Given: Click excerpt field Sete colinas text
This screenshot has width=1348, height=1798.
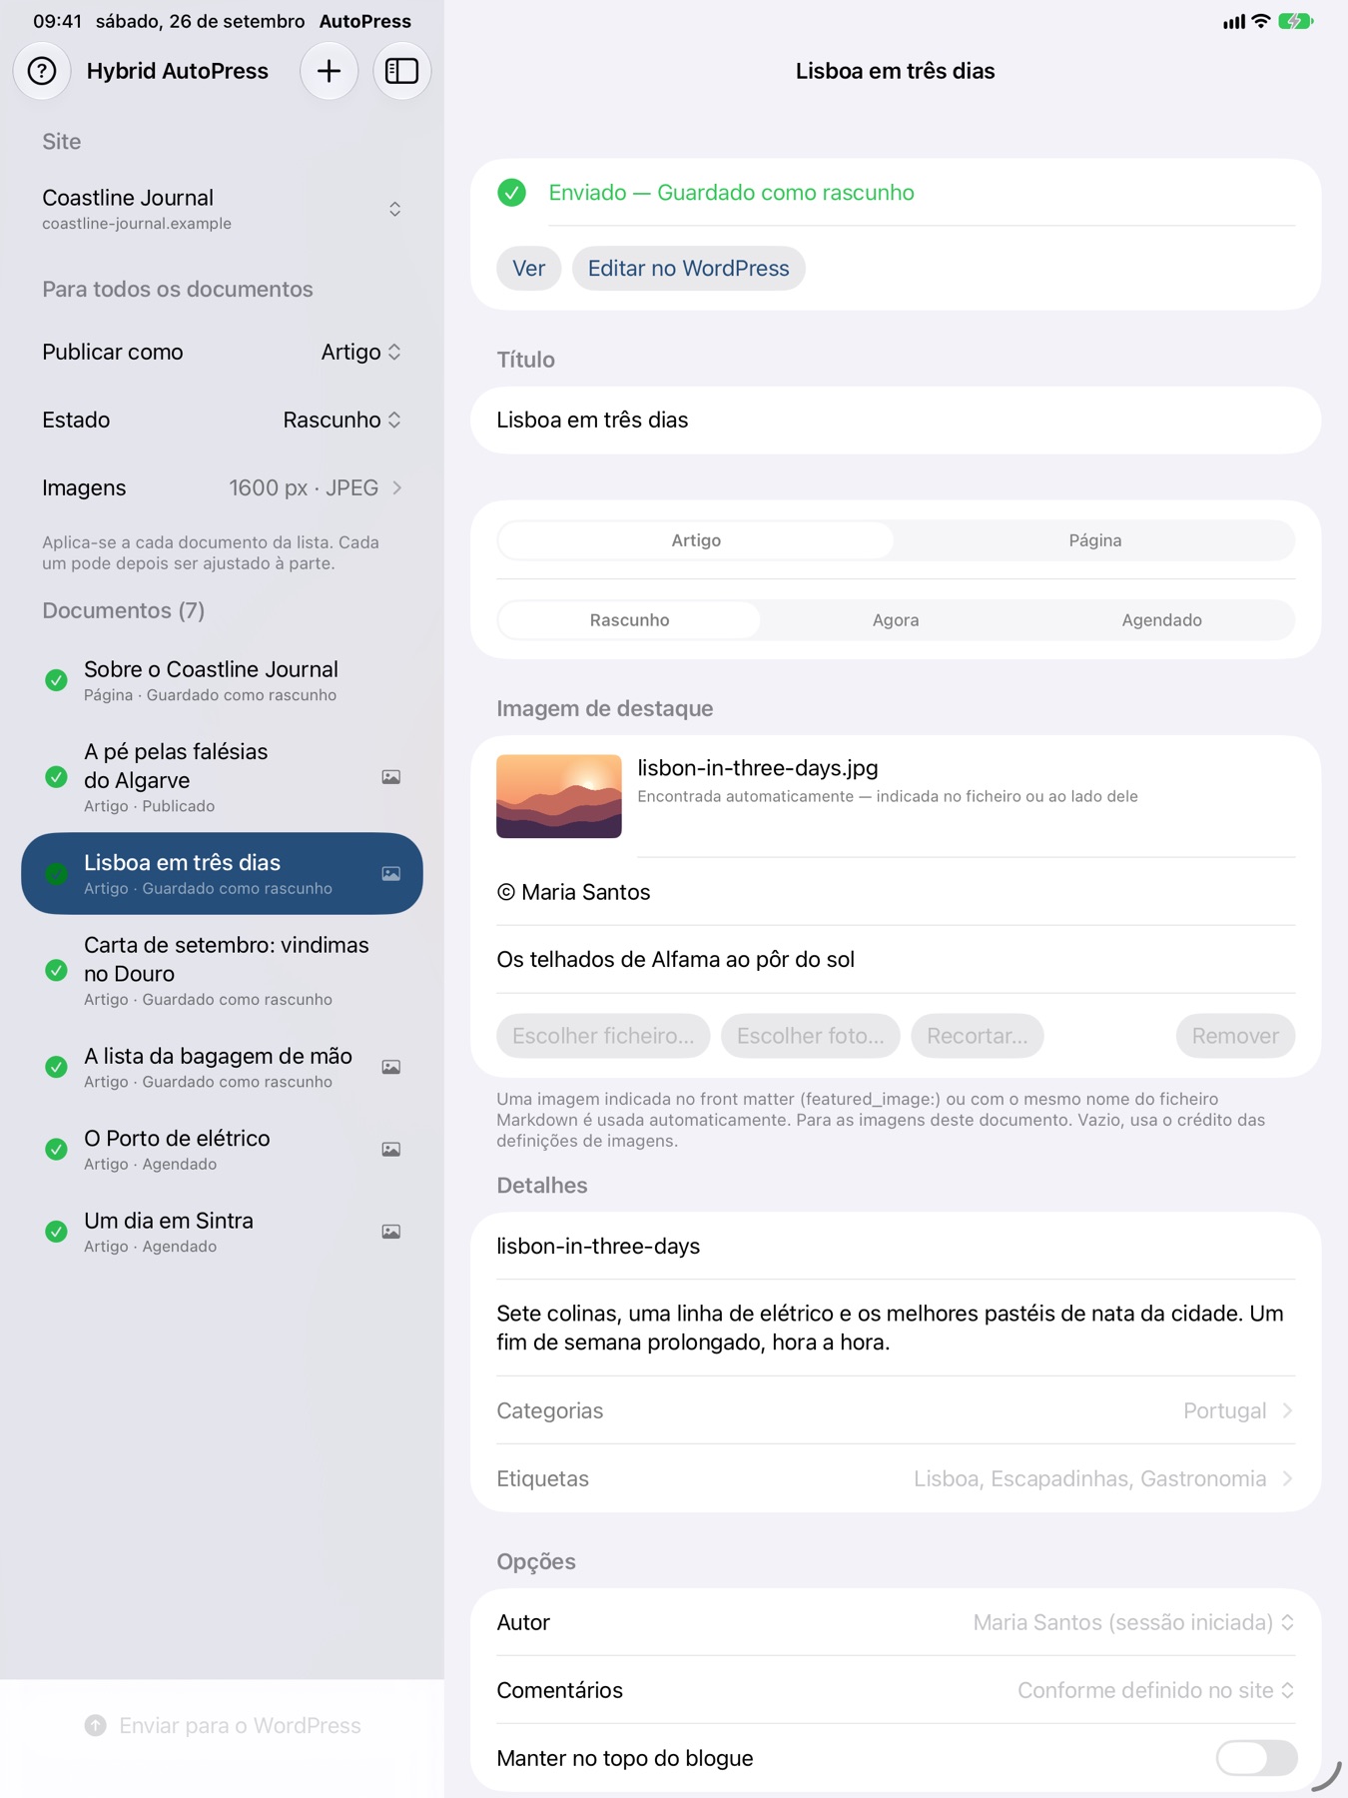Looking at the screenshot, I should click(x=896, y=1328).
